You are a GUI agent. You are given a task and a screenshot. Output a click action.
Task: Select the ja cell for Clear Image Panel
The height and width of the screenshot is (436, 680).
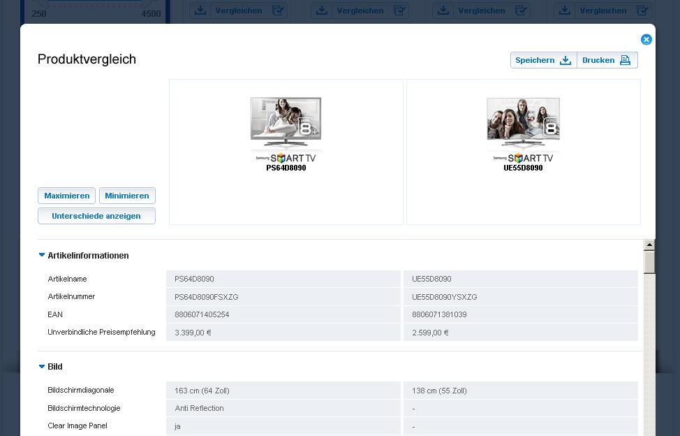pyautogui.click(x=283, y=426)
